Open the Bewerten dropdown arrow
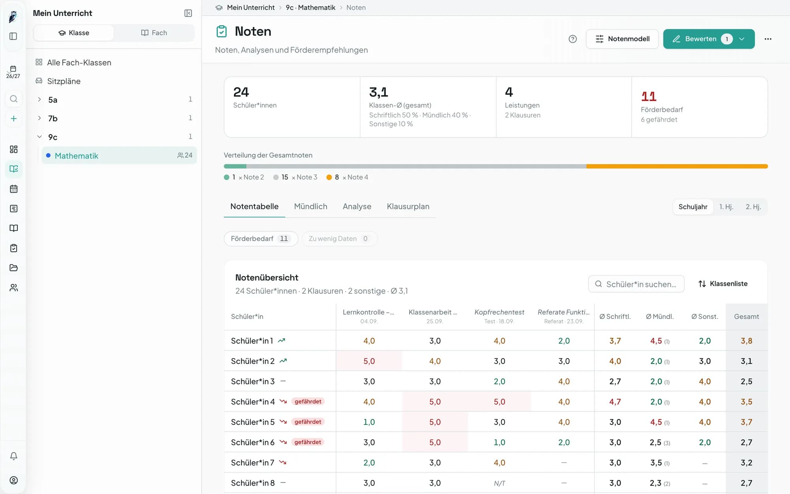The height and width of the screenshot is (494, 790). pyautogui.click(x=742, y=39)
